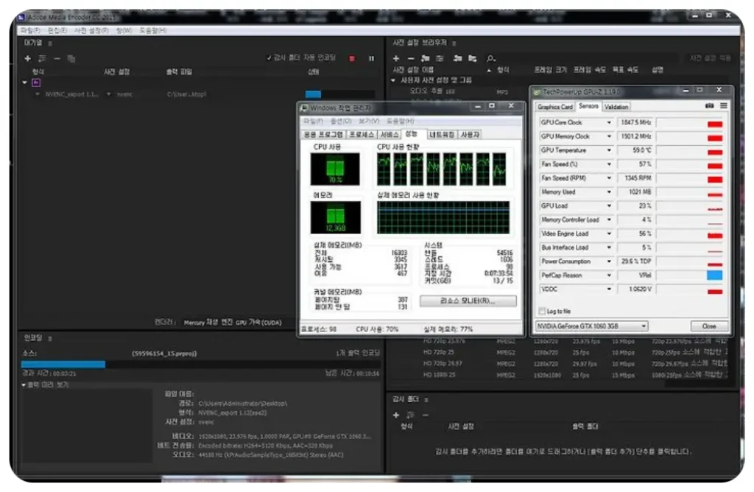
Task: Open add-output settings icon in queue toolbar
Action: click(x=42, y=58)
